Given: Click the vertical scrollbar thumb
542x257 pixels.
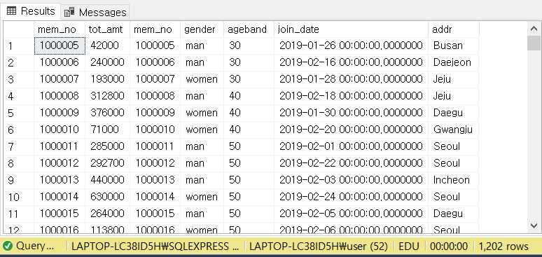Looking at the screenshot, I should coord(534,43).
